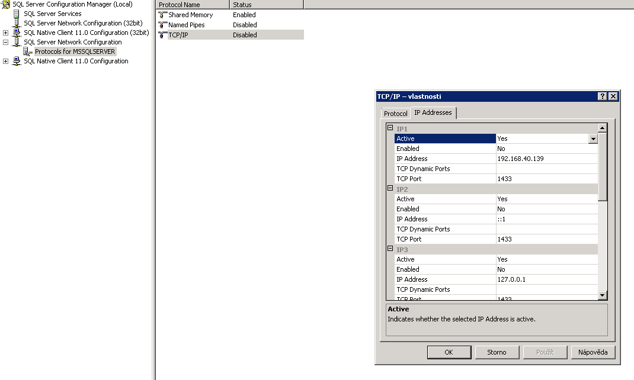
Task: Select the IP Addresses tab
Action: [433, 112]
